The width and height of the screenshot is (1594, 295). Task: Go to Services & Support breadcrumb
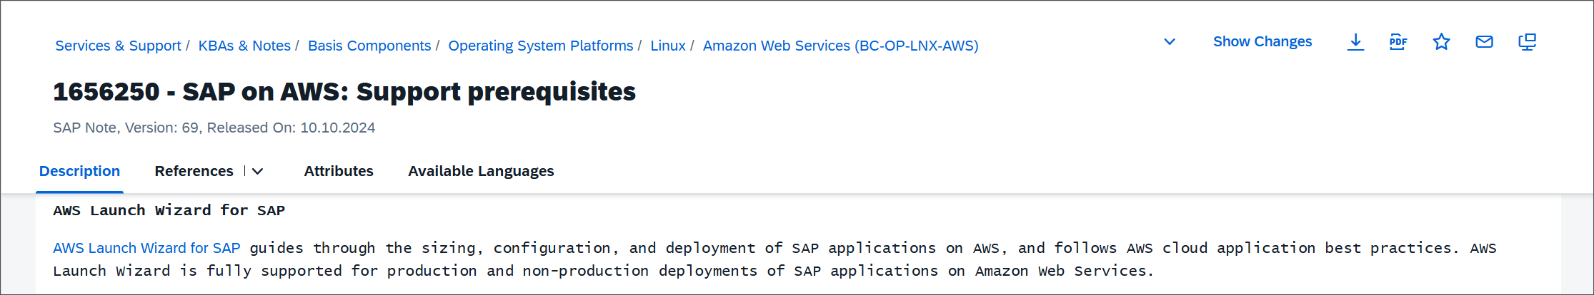(118, 46)
